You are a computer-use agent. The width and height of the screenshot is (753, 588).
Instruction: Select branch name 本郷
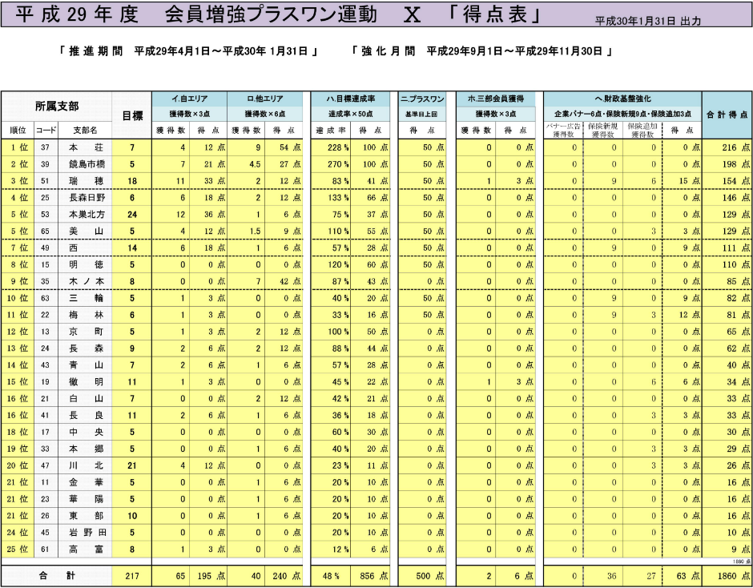click(x=86, y=449)
